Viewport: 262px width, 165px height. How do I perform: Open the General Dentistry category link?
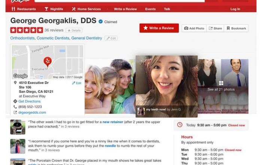86,38
